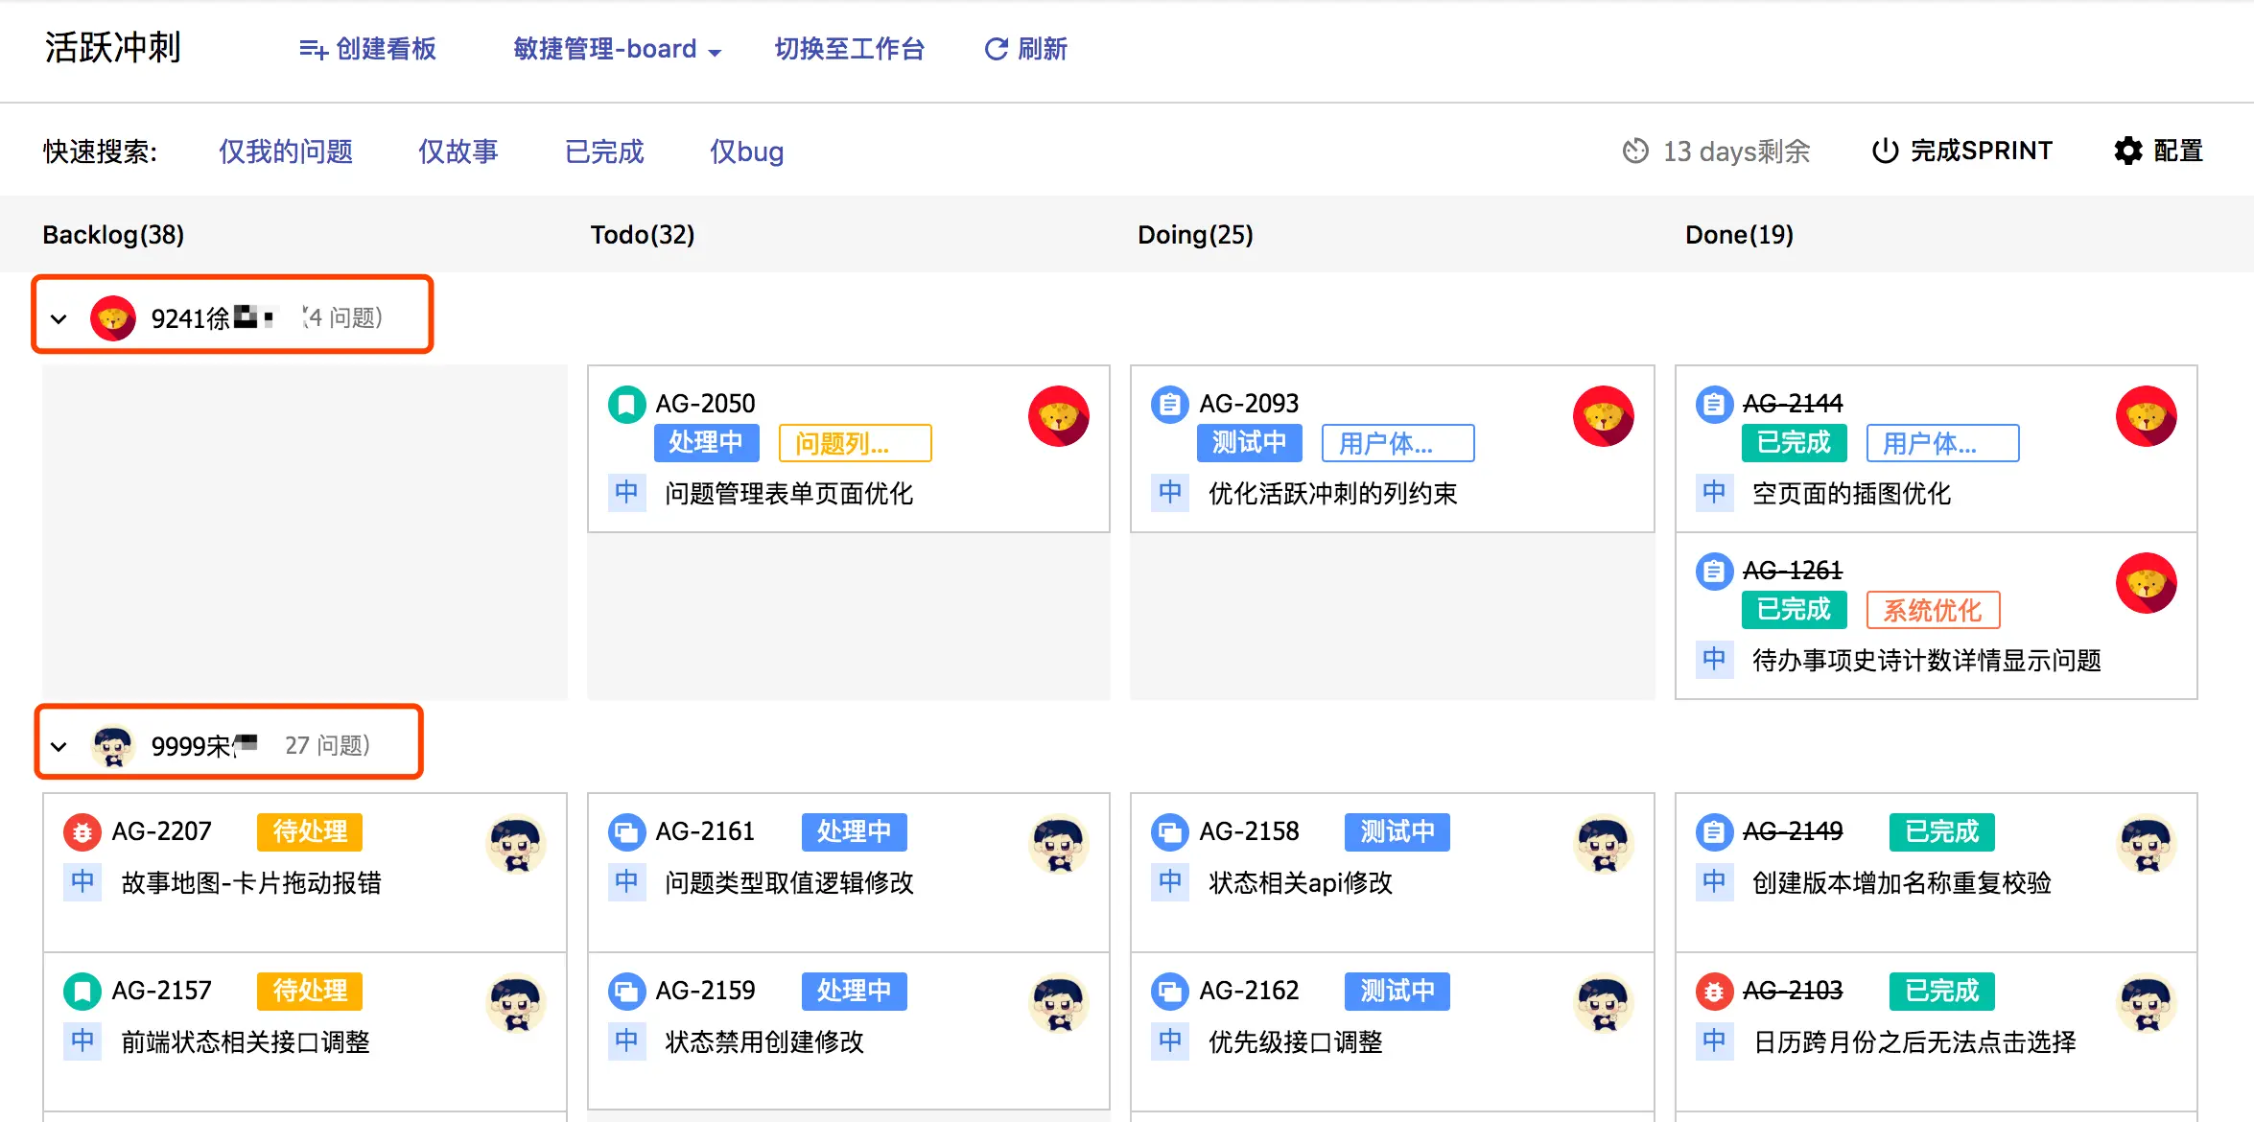
Task: Collapse the 9999宋 swimlane
Action: click(59, 746)
